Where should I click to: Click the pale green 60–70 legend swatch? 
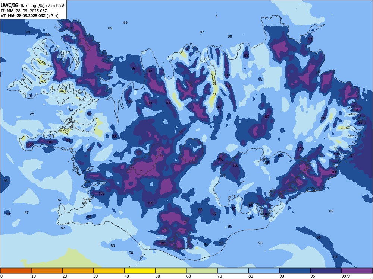(202, 271)
